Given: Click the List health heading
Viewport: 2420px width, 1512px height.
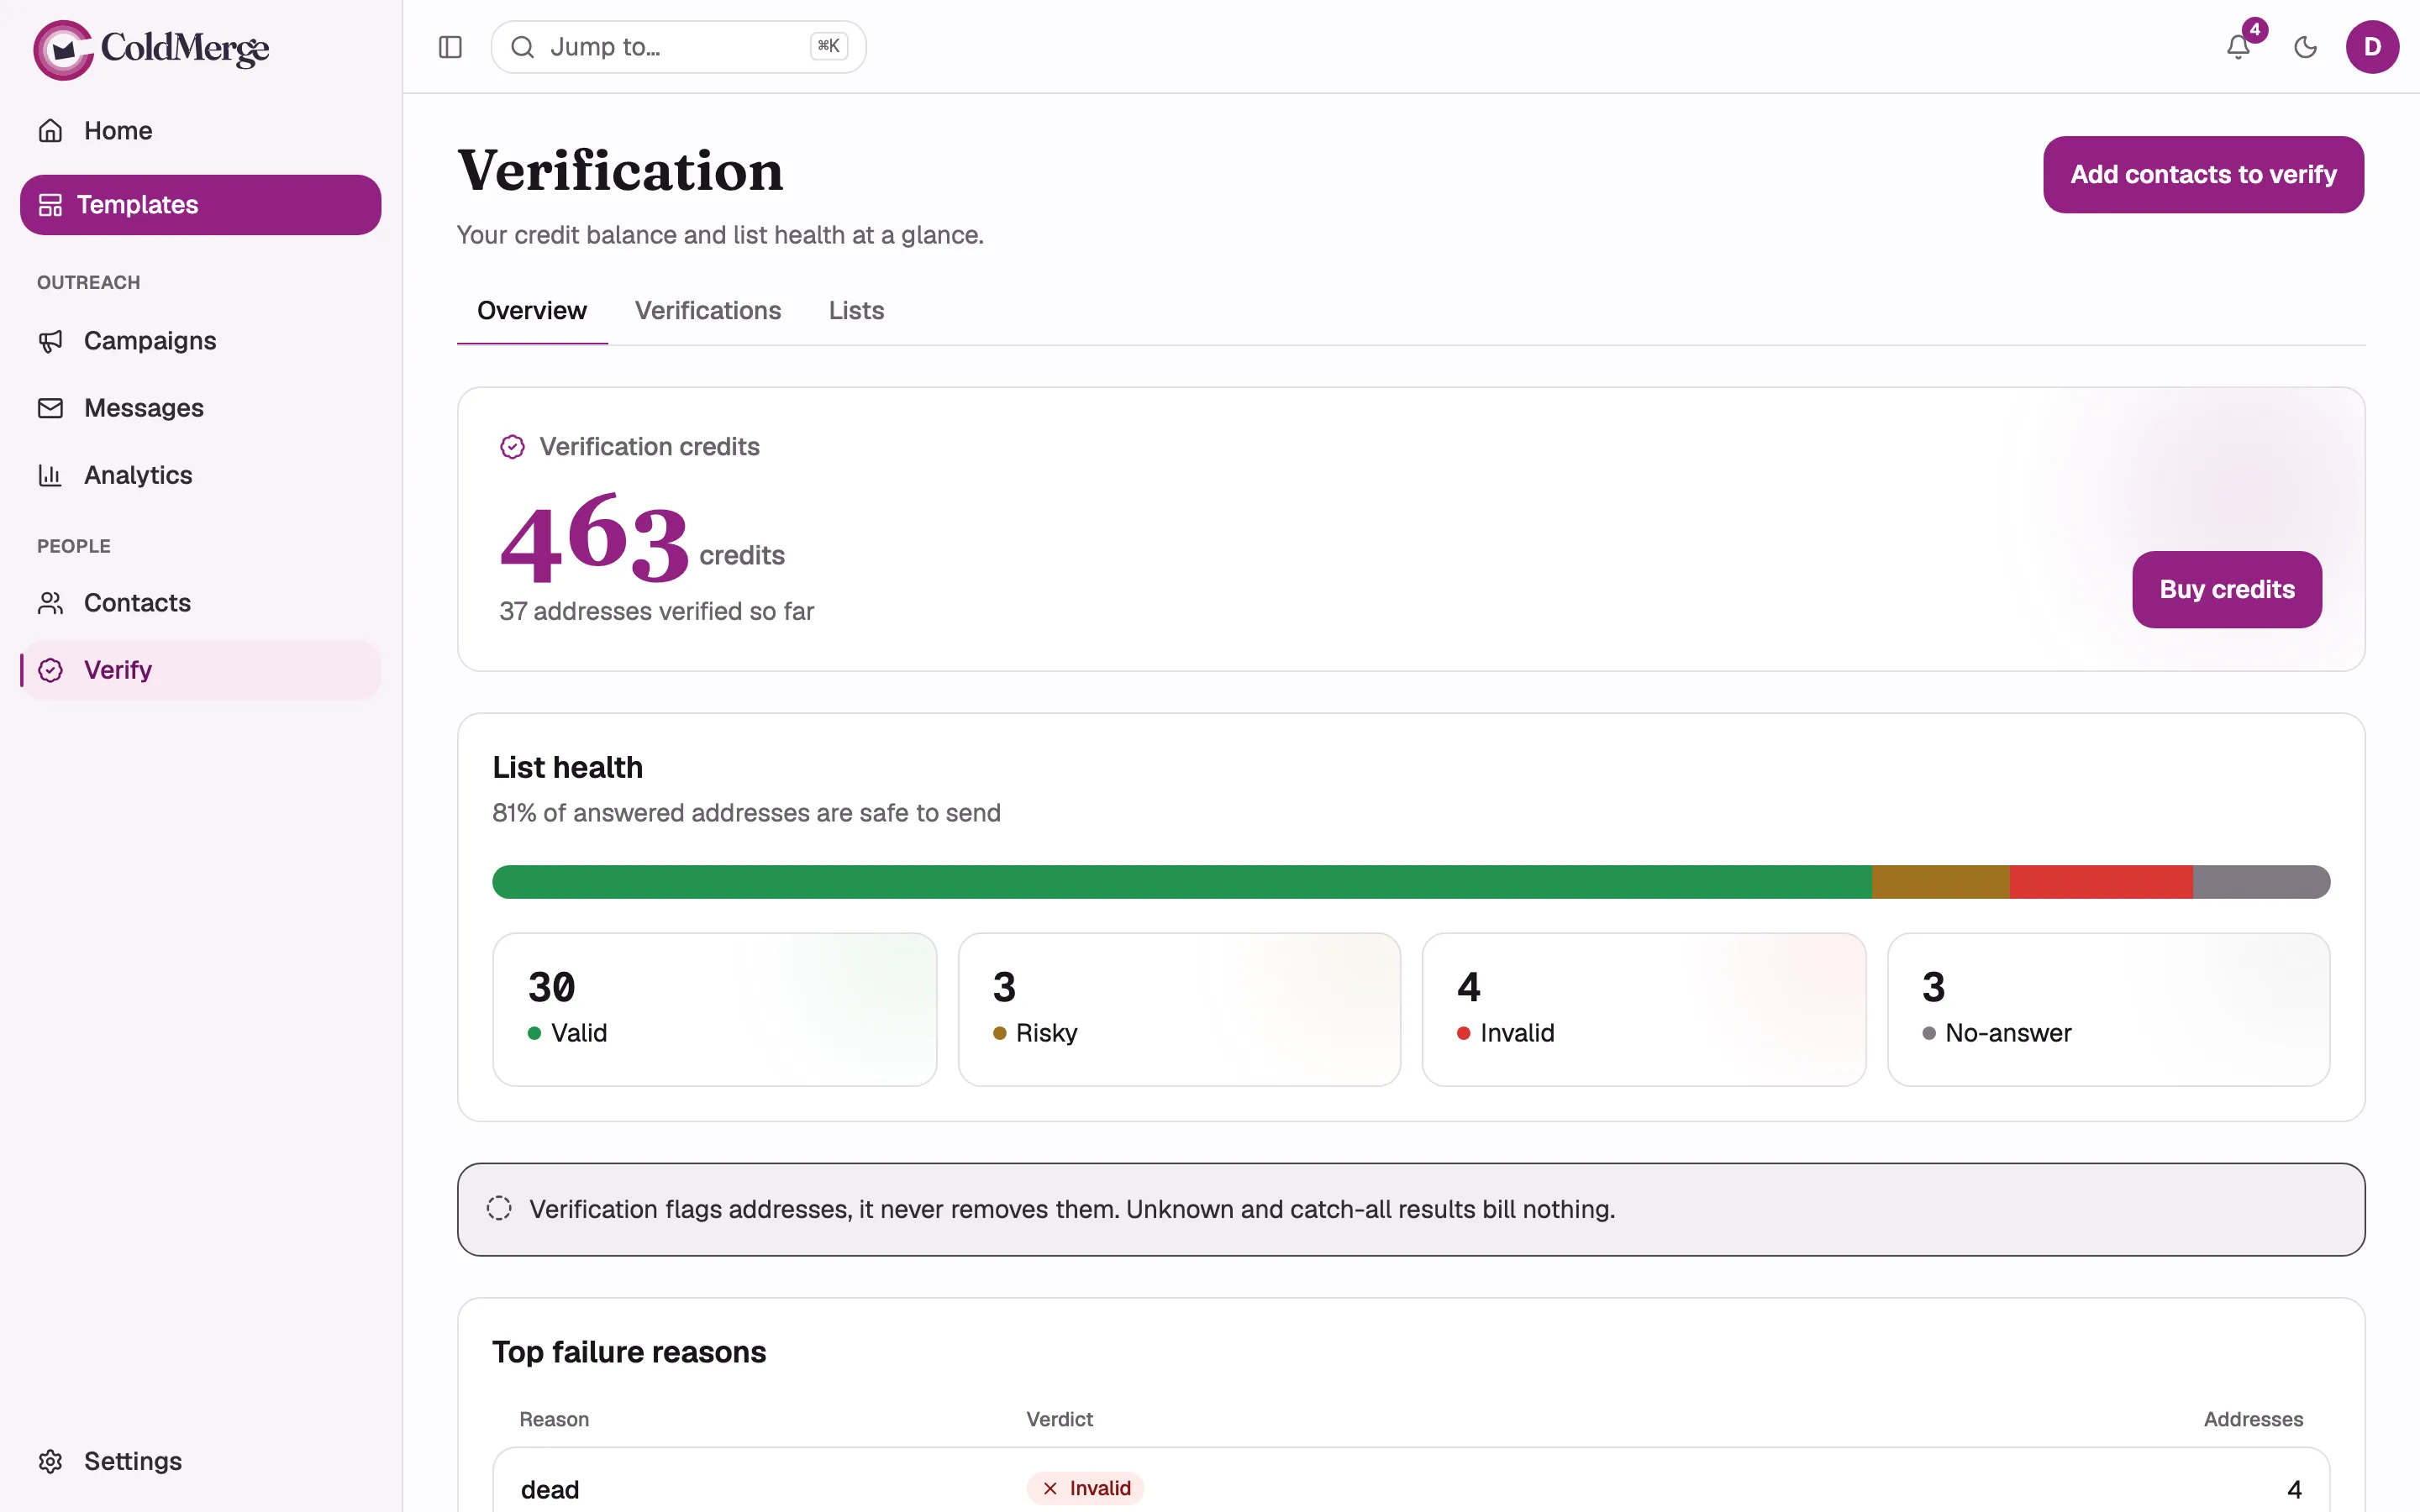Looking at the screenshot, I should pos(567,768).
